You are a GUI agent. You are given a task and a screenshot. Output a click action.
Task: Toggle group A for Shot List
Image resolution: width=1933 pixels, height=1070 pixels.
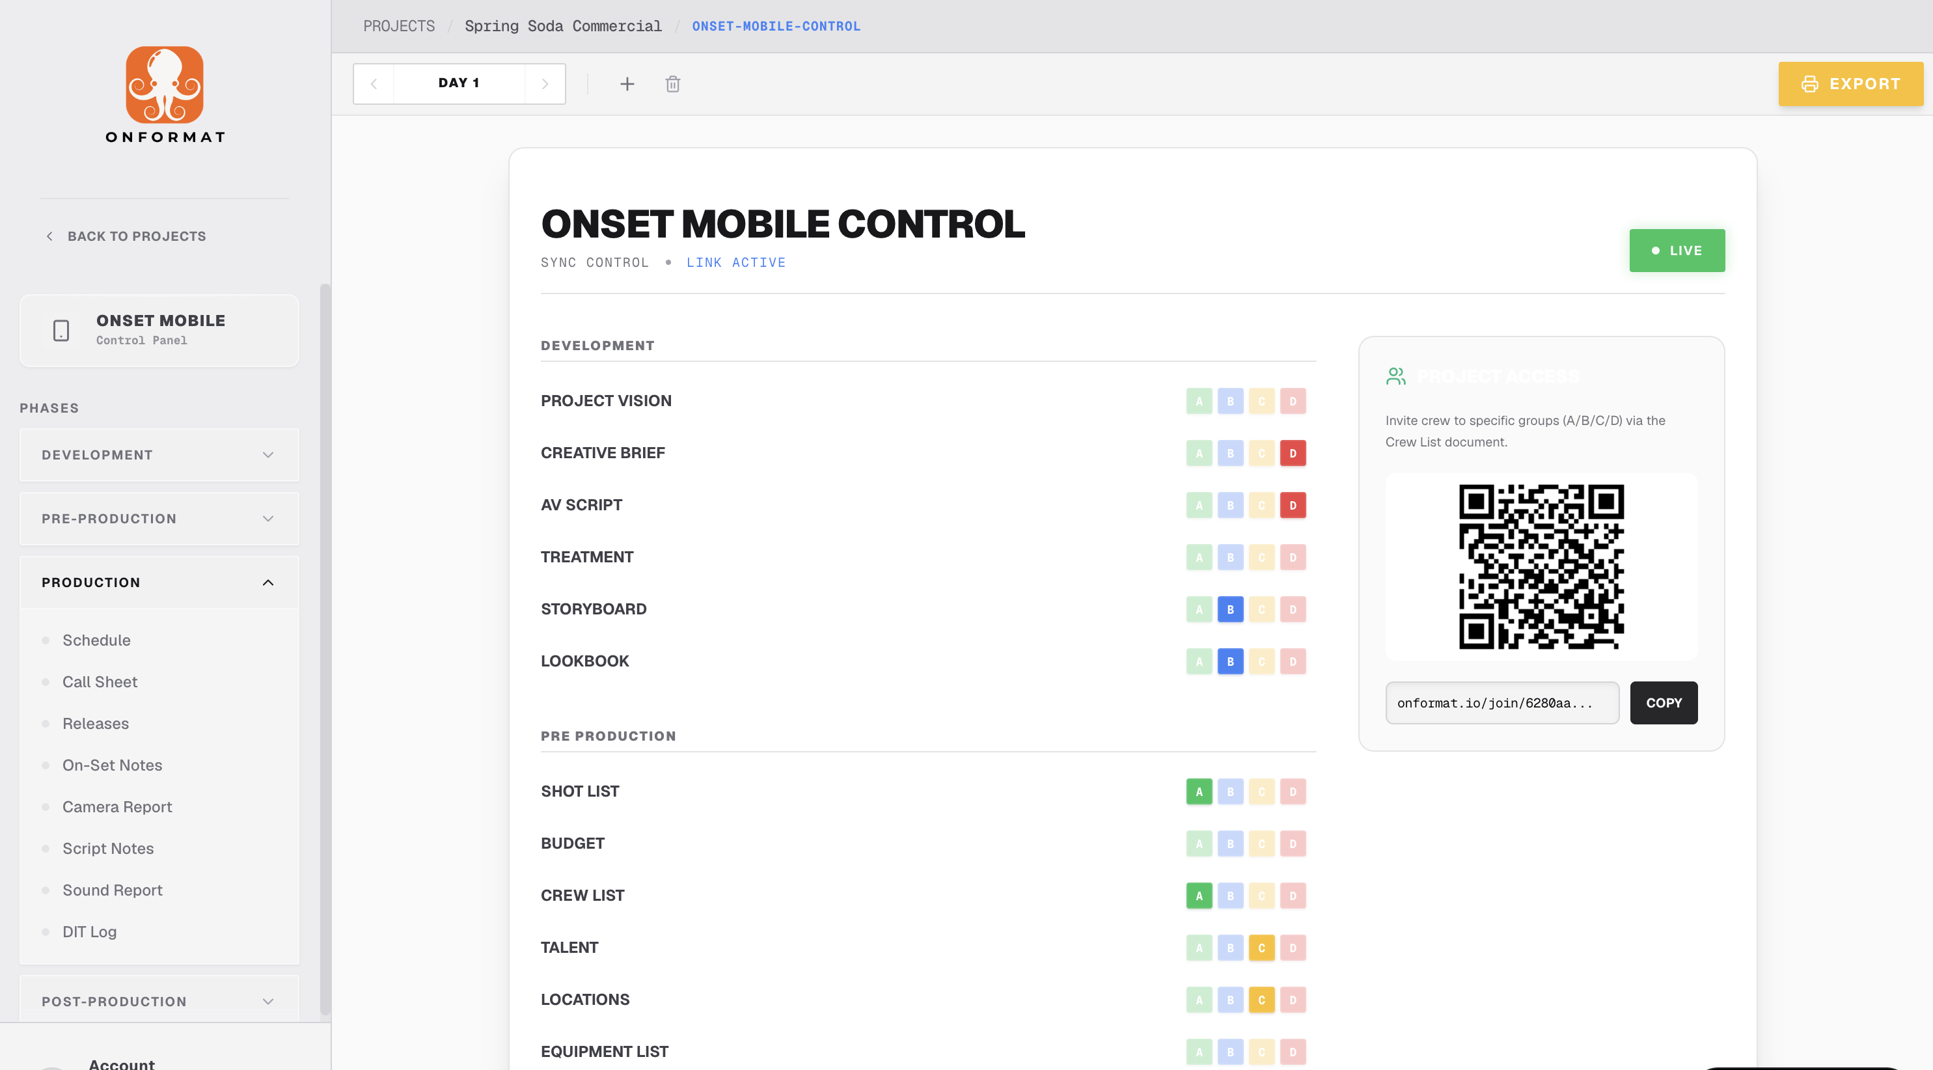[1198, 791]
